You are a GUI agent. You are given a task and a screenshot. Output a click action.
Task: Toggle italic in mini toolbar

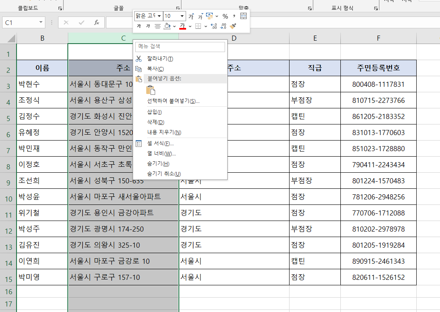pyautogui.click(x=148, y=26)
